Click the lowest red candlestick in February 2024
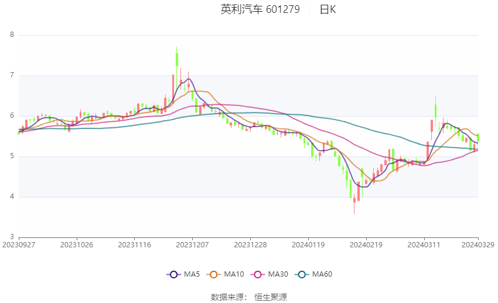 [x=354, y=200]
